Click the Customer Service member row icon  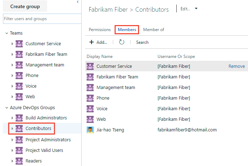[90, 66]
